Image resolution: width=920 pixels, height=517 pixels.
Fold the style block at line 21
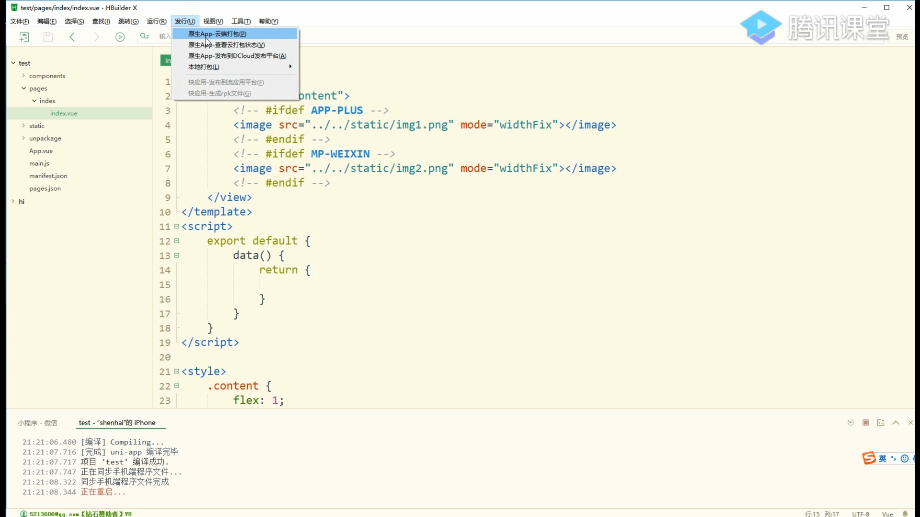(x=177, y=371)
